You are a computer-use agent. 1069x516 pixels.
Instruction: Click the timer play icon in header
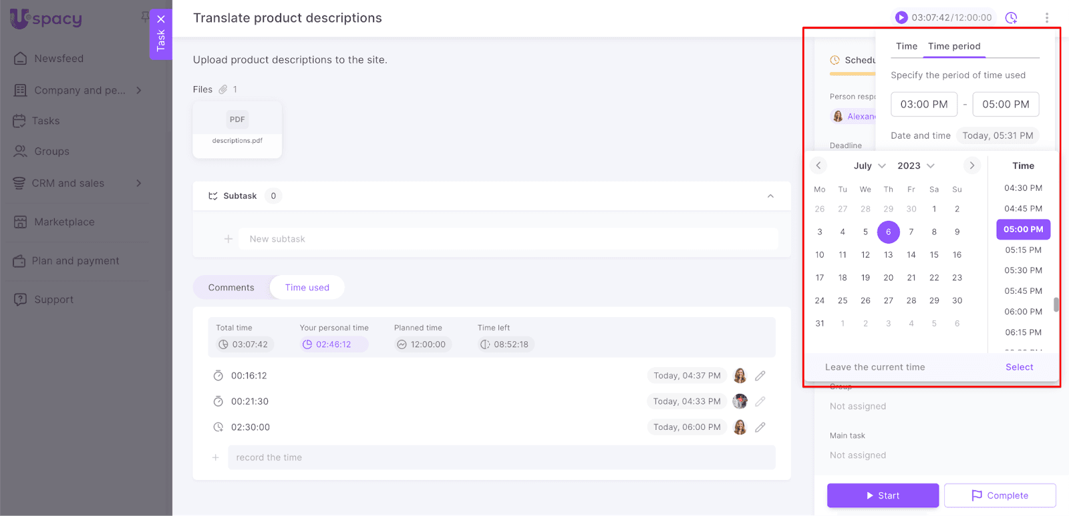[901, 17]
